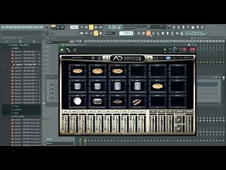The width and height of the screenshot is (226, 170).
Task: Open the plugin picker plug icon
Action: click(168, 33)
